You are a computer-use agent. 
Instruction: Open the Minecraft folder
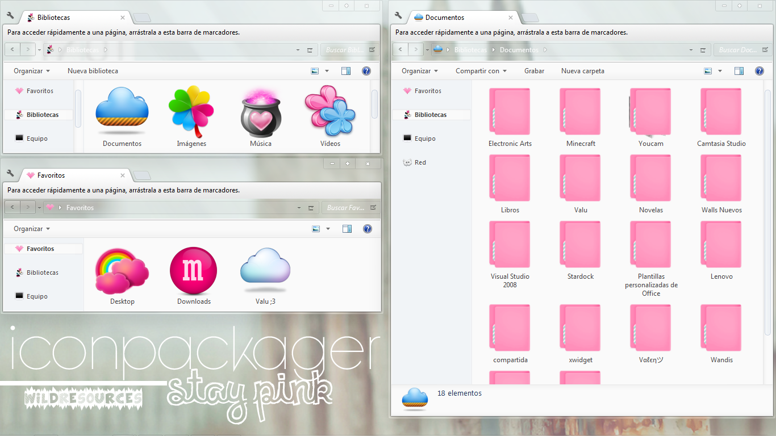580,111
